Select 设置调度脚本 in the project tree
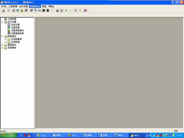This screenshot has height=138, width=184. [x=18, y=31]
